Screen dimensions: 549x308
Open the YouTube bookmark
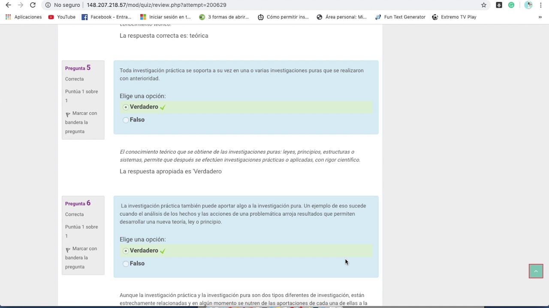(x=62, y=17)
